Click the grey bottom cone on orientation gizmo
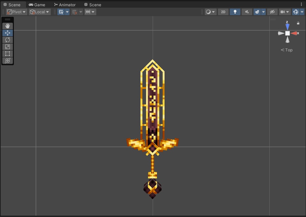Viewport: 306px width, 217px height. 287,40
